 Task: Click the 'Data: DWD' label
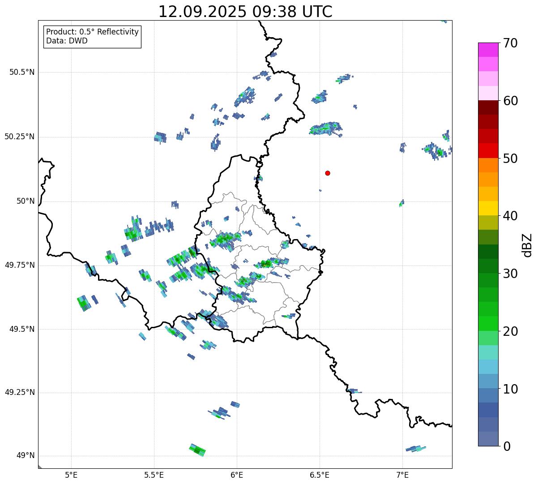pos(67,41)
